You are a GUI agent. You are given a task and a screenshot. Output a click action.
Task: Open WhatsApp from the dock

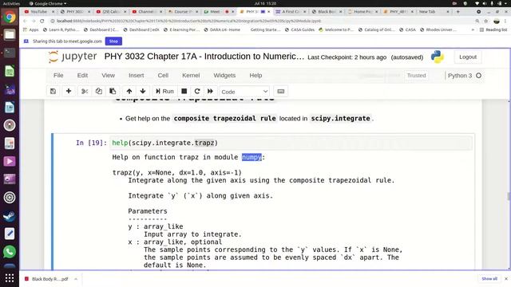10,252
